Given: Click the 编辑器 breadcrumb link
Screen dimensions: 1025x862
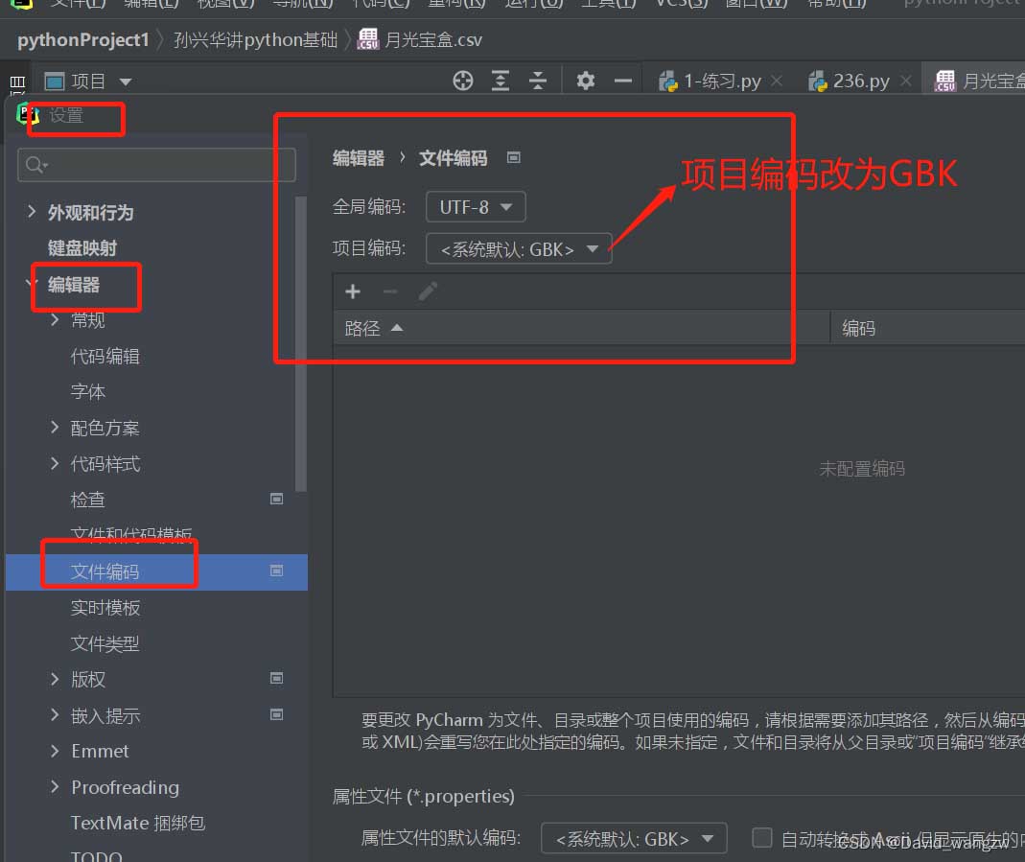Looking at the screenshot, I should pyautogui.click(x=359, y=158).
